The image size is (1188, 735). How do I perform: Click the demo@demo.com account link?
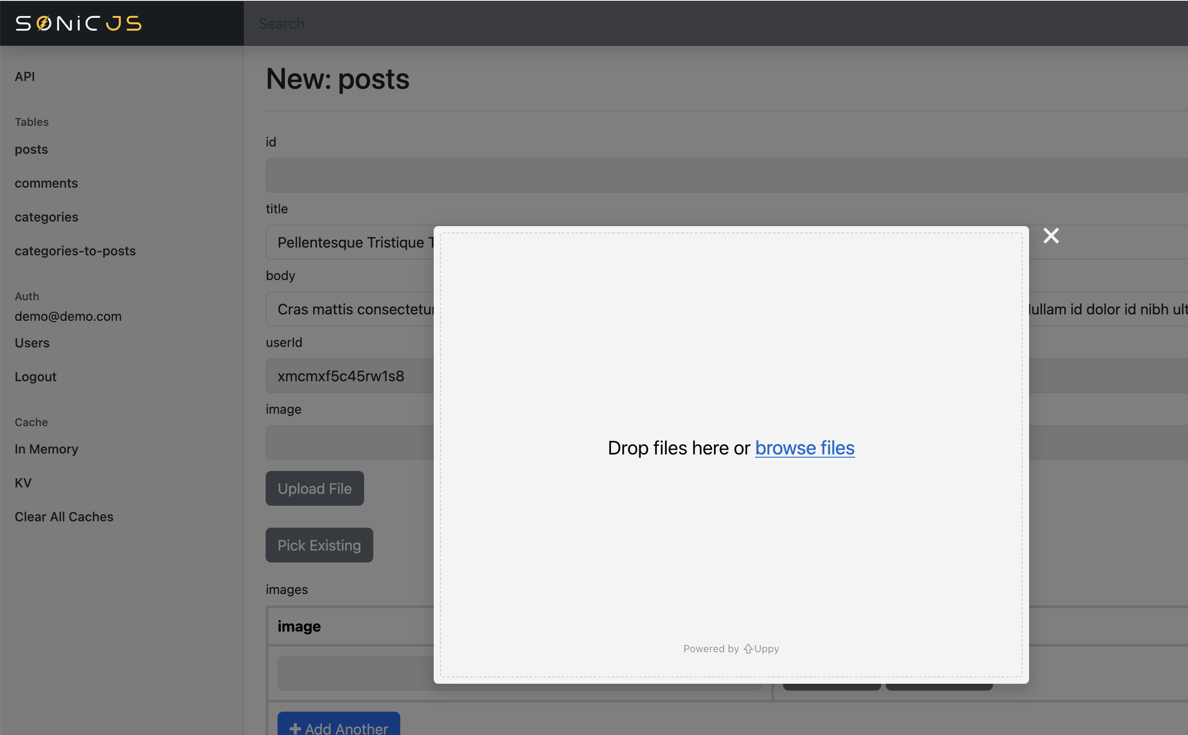[68, 316]
